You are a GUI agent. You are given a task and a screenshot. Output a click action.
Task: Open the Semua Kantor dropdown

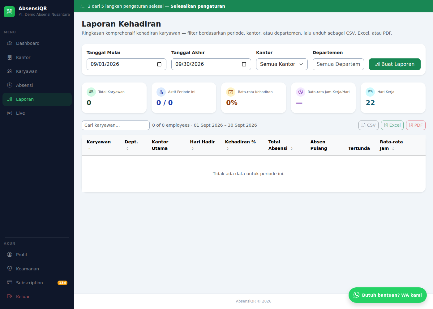click(282, 64)
